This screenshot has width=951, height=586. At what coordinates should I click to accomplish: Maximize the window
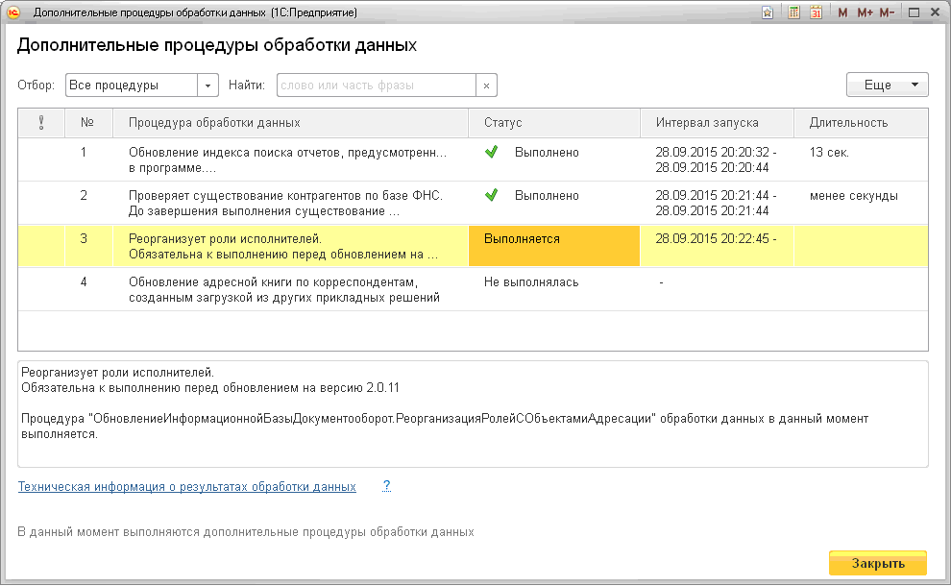click(914, 12)
